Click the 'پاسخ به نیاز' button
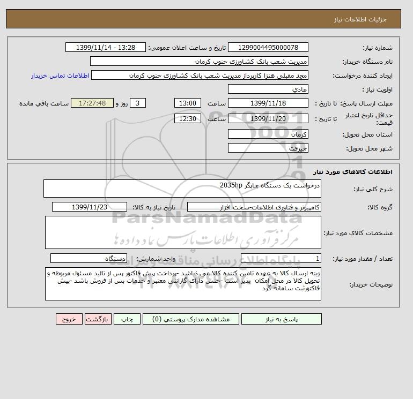413x399 pixels. (281, 319)
